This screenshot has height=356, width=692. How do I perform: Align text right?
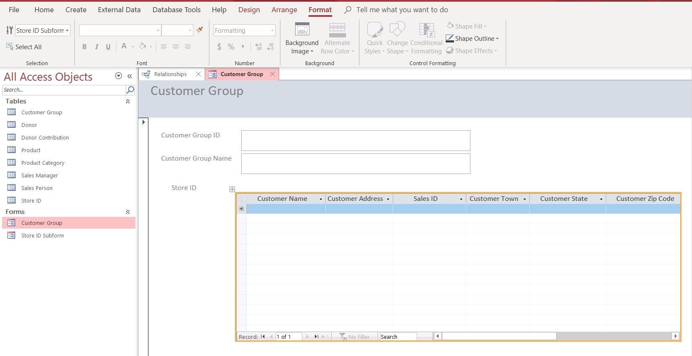click(x=187, y=47)
